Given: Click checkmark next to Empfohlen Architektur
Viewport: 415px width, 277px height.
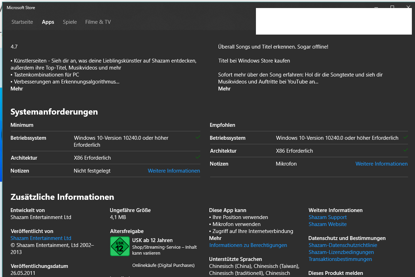Looking at the screenshot, I should (406, 150).
